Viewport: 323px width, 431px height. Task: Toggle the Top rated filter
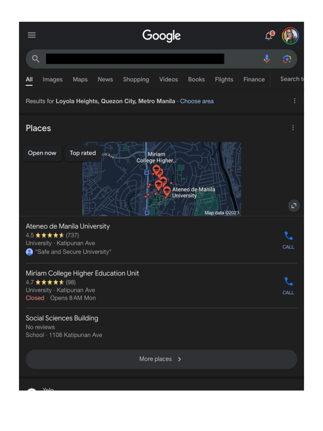point(83,153)
